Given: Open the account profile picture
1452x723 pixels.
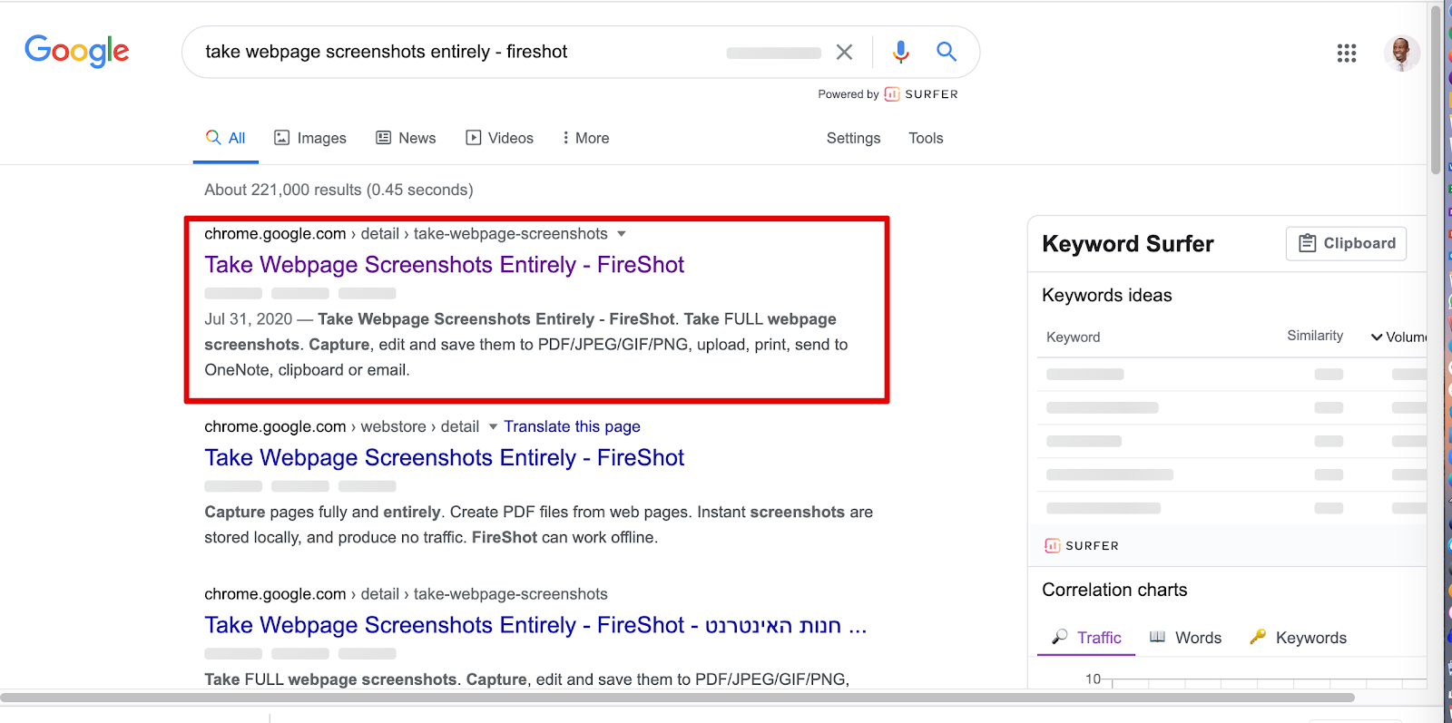Looking at the screenshot, I should click(1401, 54).
